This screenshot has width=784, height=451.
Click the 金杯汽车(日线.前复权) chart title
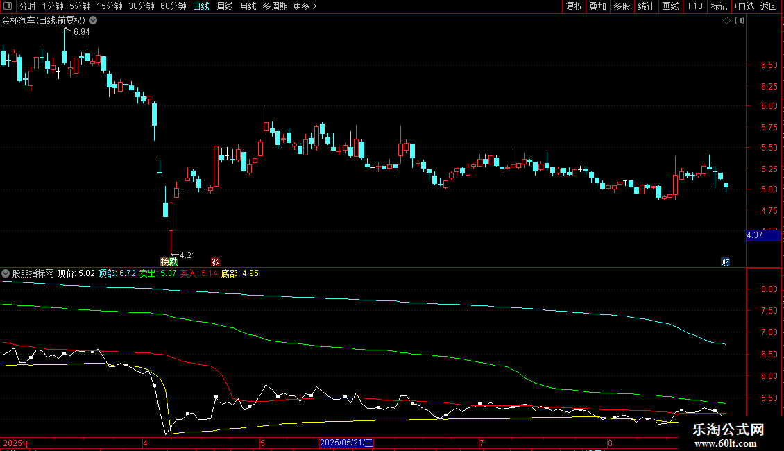pos(44,21)
